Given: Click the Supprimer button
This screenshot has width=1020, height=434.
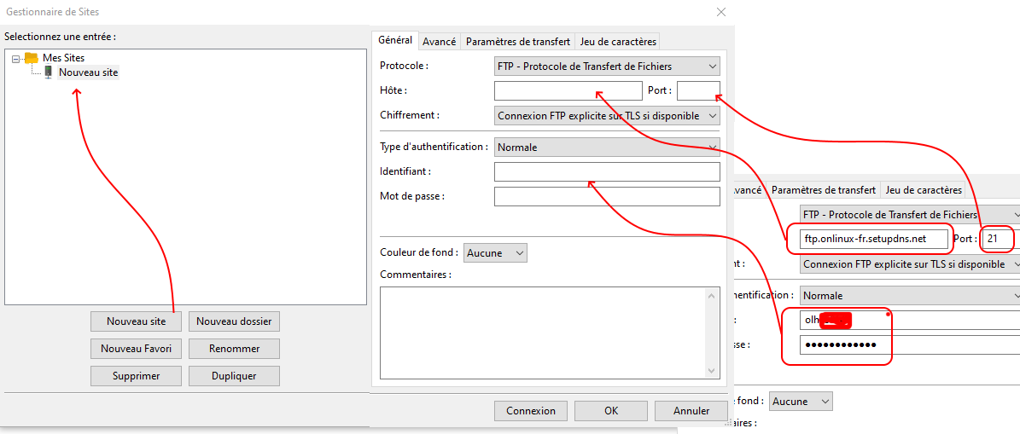Looking at the screenshot, I should click(136, 375).
